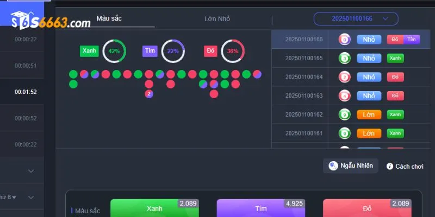Viewport: 435px width, 217px height.
Task: Click Nhỏ tag in row 202501100165
Action: (369, 58)
